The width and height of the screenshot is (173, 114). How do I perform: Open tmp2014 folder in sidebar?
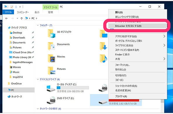(18, 77)
